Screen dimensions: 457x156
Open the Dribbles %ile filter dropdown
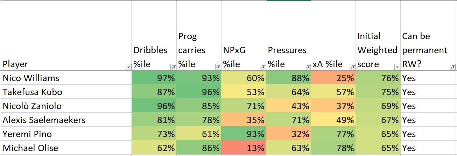pos(173,67)
